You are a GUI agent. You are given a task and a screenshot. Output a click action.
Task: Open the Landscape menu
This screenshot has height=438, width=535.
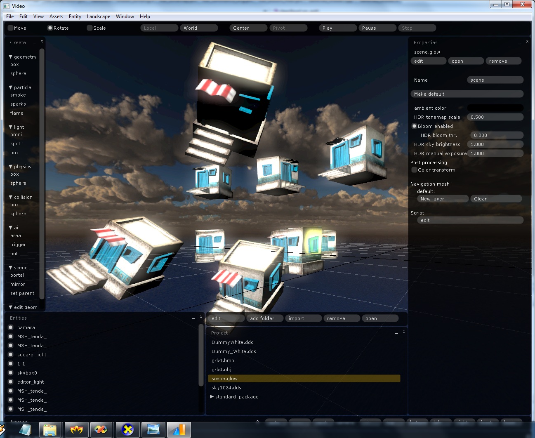click(x=99, y=16)
